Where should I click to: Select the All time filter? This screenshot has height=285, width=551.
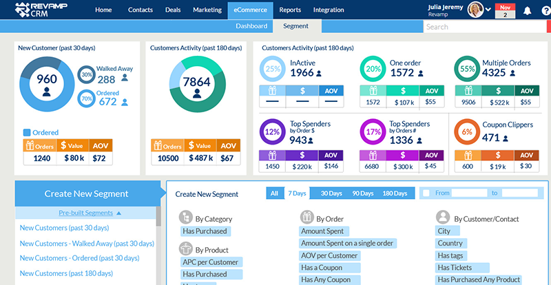pyautogui.click(x=273, y=193)
